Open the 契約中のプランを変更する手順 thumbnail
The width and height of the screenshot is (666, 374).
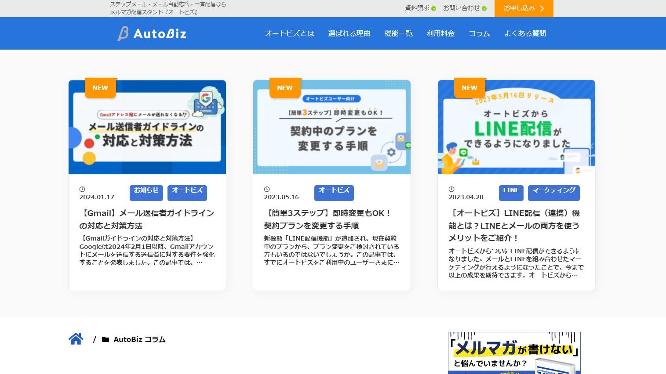(332, 127)
